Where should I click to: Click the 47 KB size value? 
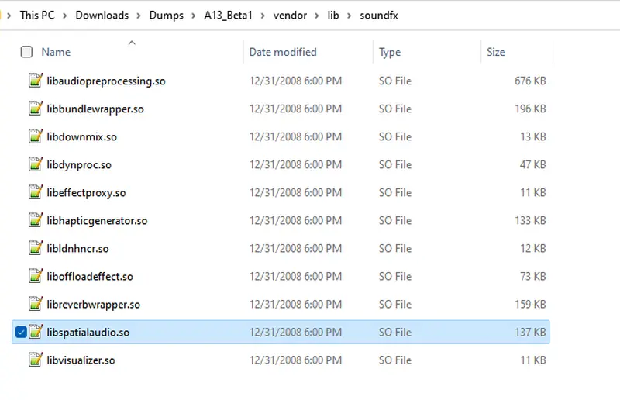(532, 164)
